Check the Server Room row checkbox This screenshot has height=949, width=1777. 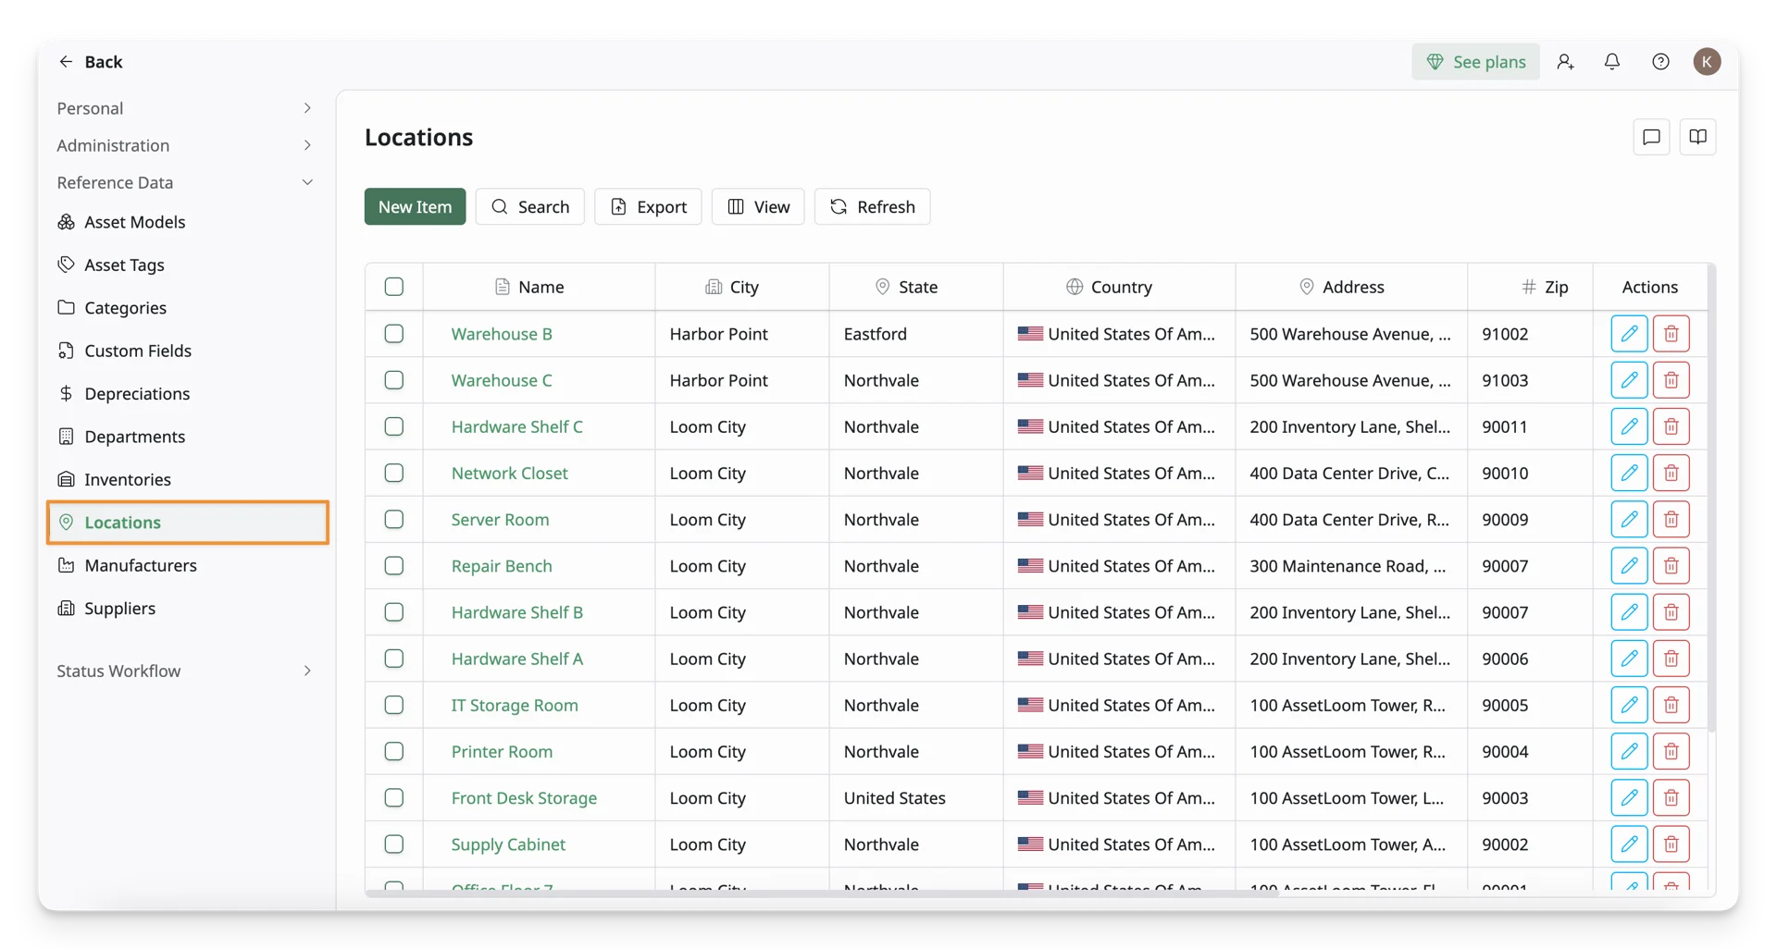pyautogui.click(x=394, y=519)
